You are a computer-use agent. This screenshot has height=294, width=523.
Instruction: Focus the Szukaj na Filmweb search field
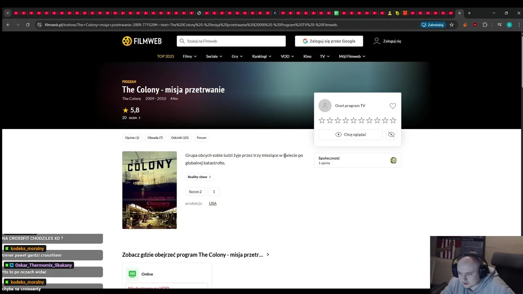point(231,41)
